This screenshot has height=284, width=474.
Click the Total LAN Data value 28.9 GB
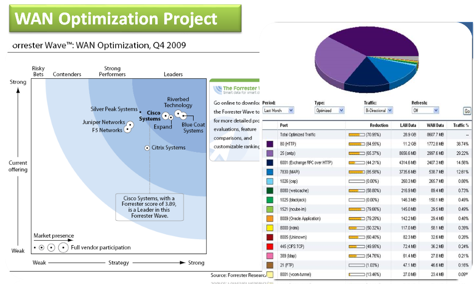coord(409,135)
